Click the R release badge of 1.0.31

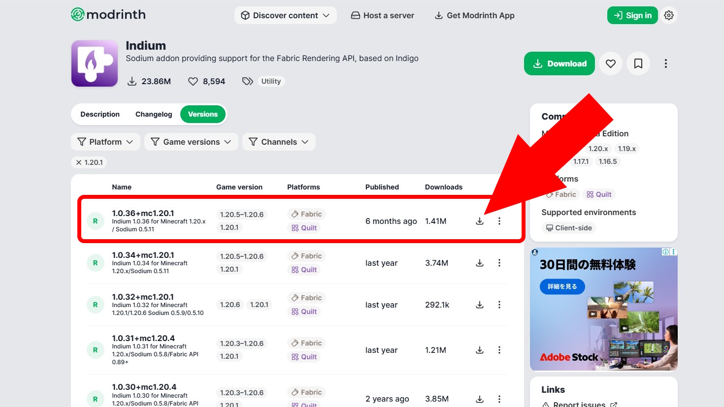pos(96,350)
